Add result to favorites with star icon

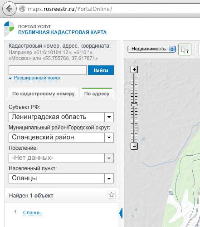point(112,195)
